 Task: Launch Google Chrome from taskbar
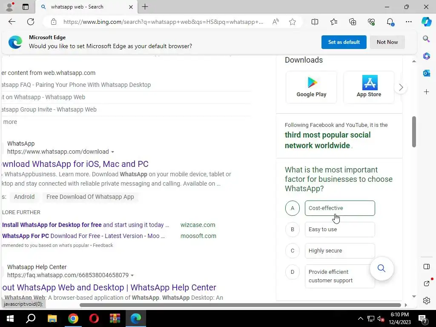(73, 318)
